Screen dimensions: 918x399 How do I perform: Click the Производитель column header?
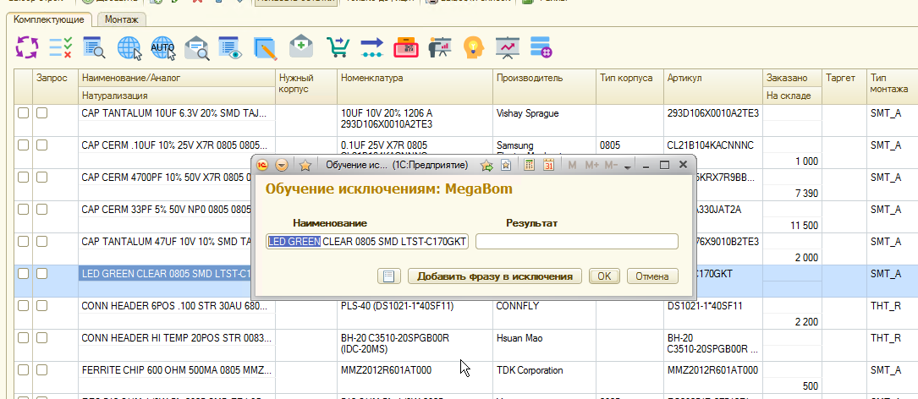click(x=530, y=78)
